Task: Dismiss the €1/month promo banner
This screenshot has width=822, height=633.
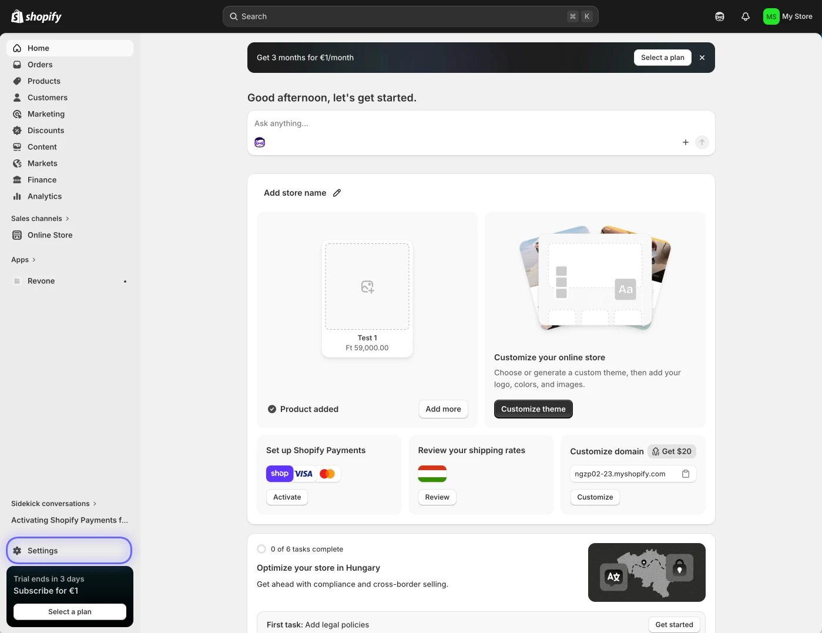Action: click(702, 58)
